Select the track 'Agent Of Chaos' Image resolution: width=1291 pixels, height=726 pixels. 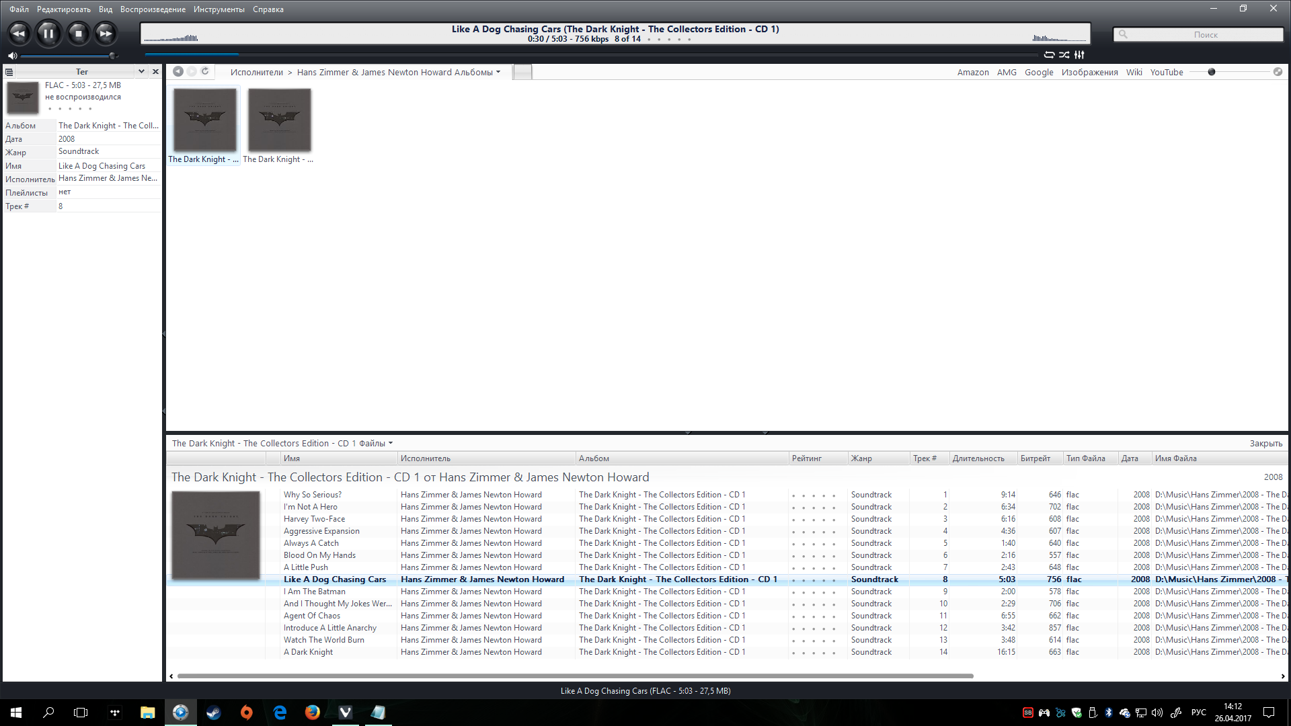click(x=312, y=616)
